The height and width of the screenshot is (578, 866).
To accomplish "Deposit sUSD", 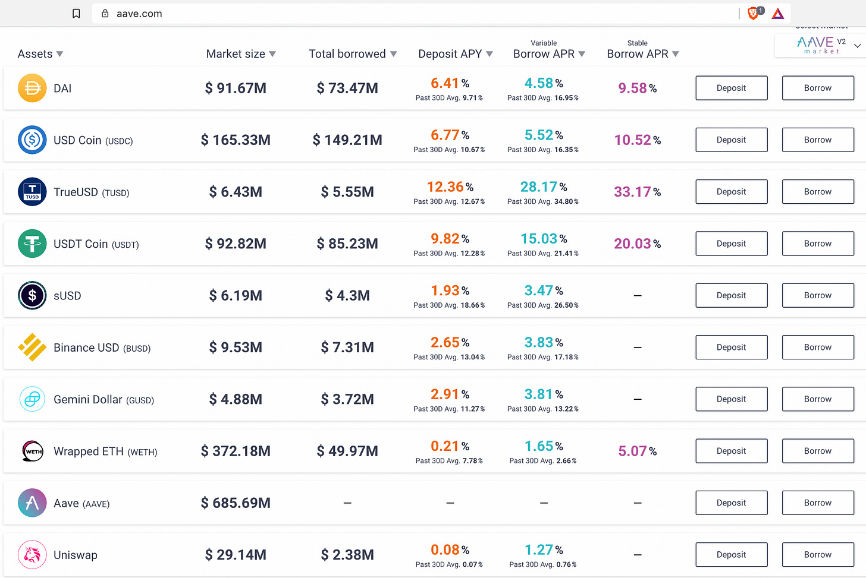I will coord(732,295).
